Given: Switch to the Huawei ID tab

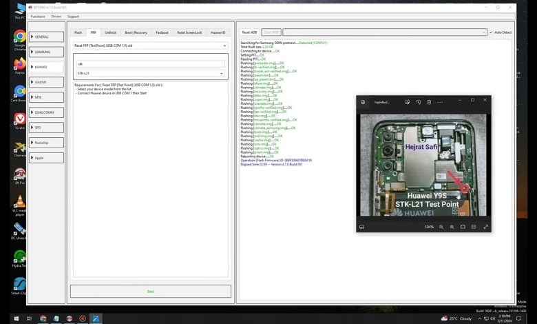Looking at the screenshot, I should click(218, 32).
